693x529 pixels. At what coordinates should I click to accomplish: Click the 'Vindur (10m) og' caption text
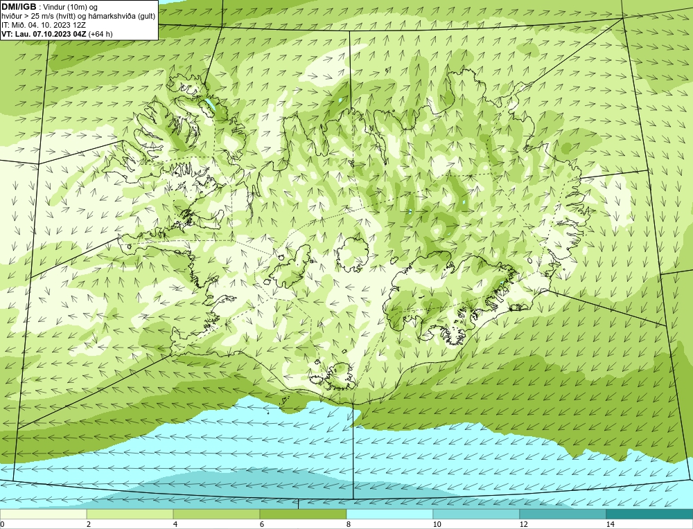[71, 7]
